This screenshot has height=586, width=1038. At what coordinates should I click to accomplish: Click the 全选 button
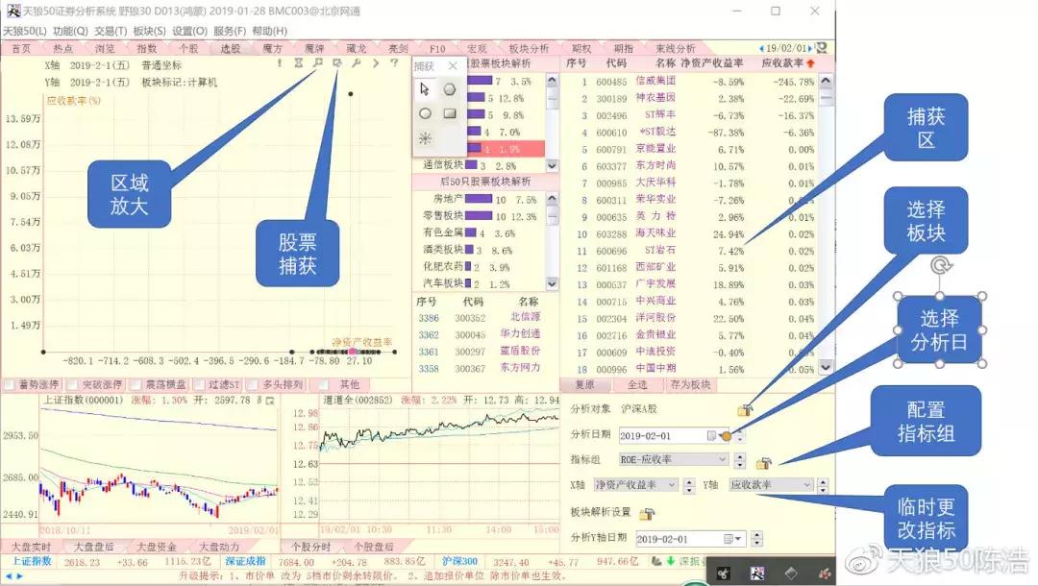(639, 386)
